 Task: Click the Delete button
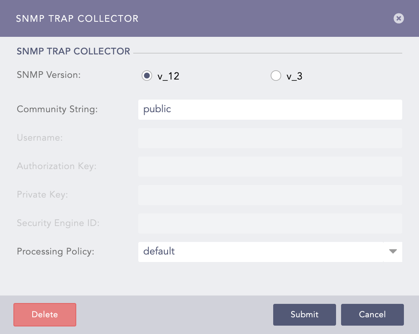(44, 315)
